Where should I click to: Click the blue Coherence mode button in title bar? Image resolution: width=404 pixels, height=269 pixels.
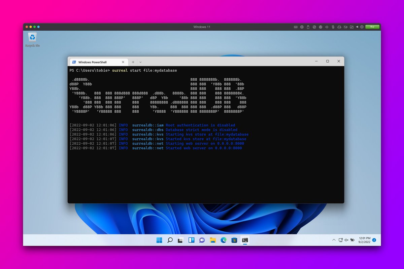38,27
